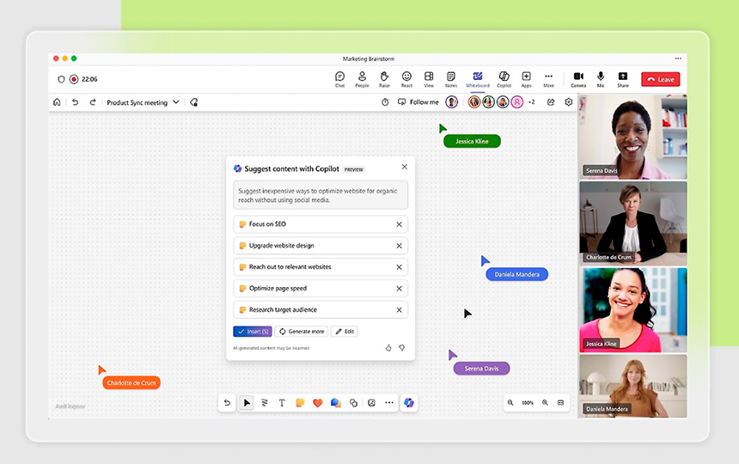Screen dimensions: 739x464
Task: Zoom in the whiteboard
Action: tap(545, 403)
